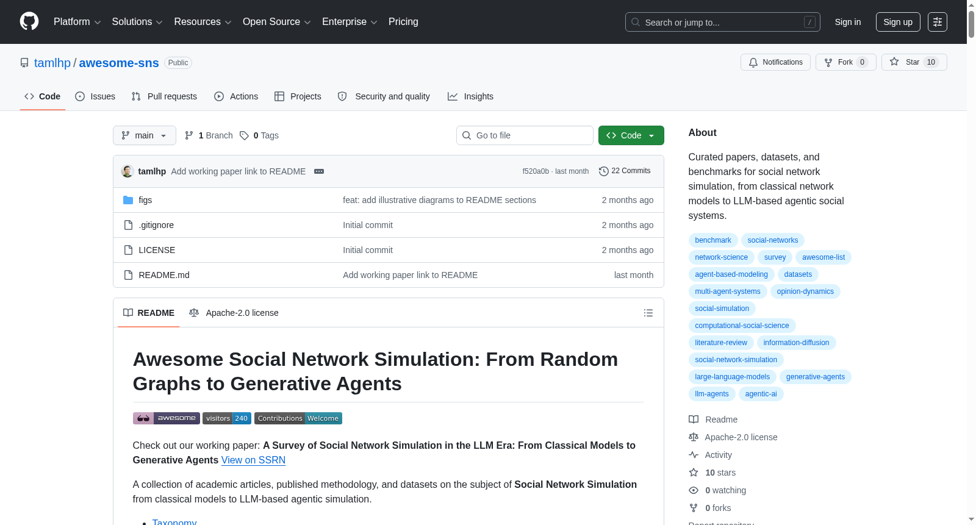Open the main branch selector
This screenshot has width=976, height=525.
click(x=145, y=135)
